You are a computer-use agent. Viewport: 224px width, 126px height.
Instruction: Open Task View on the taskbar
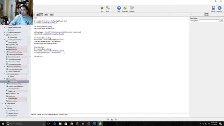coord(49,124)
